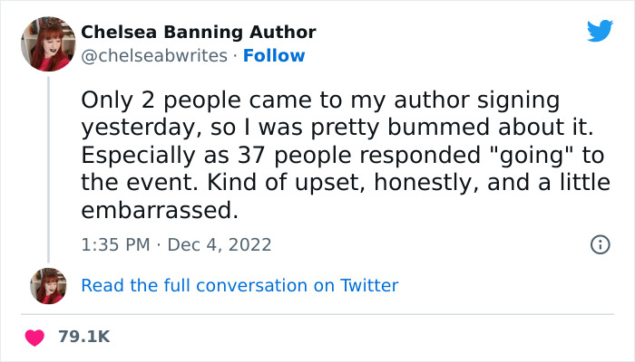This screenshot has width=635, height=362.
Task: Open Chelsea Banning's large profile picture
Action: pos(47,43)
